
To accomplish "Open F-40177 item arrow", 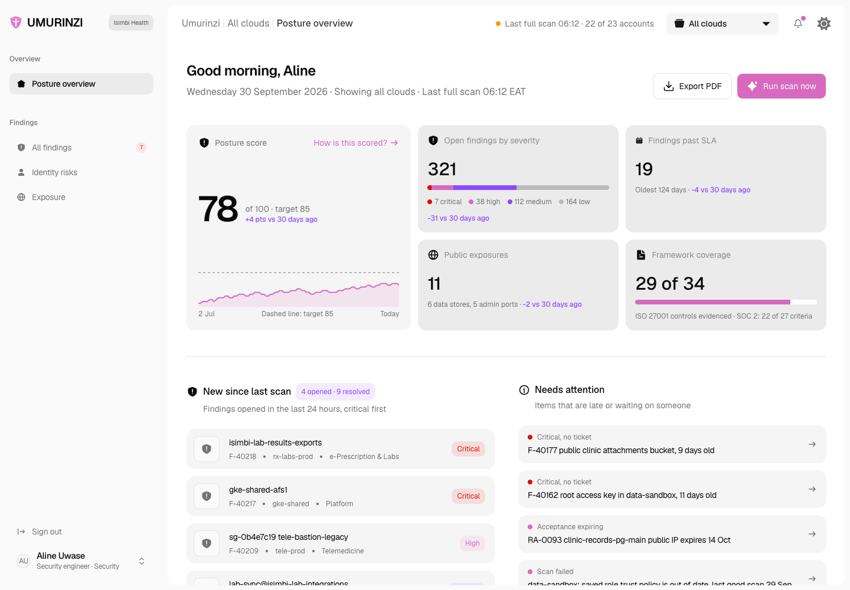I will [812, 444].
